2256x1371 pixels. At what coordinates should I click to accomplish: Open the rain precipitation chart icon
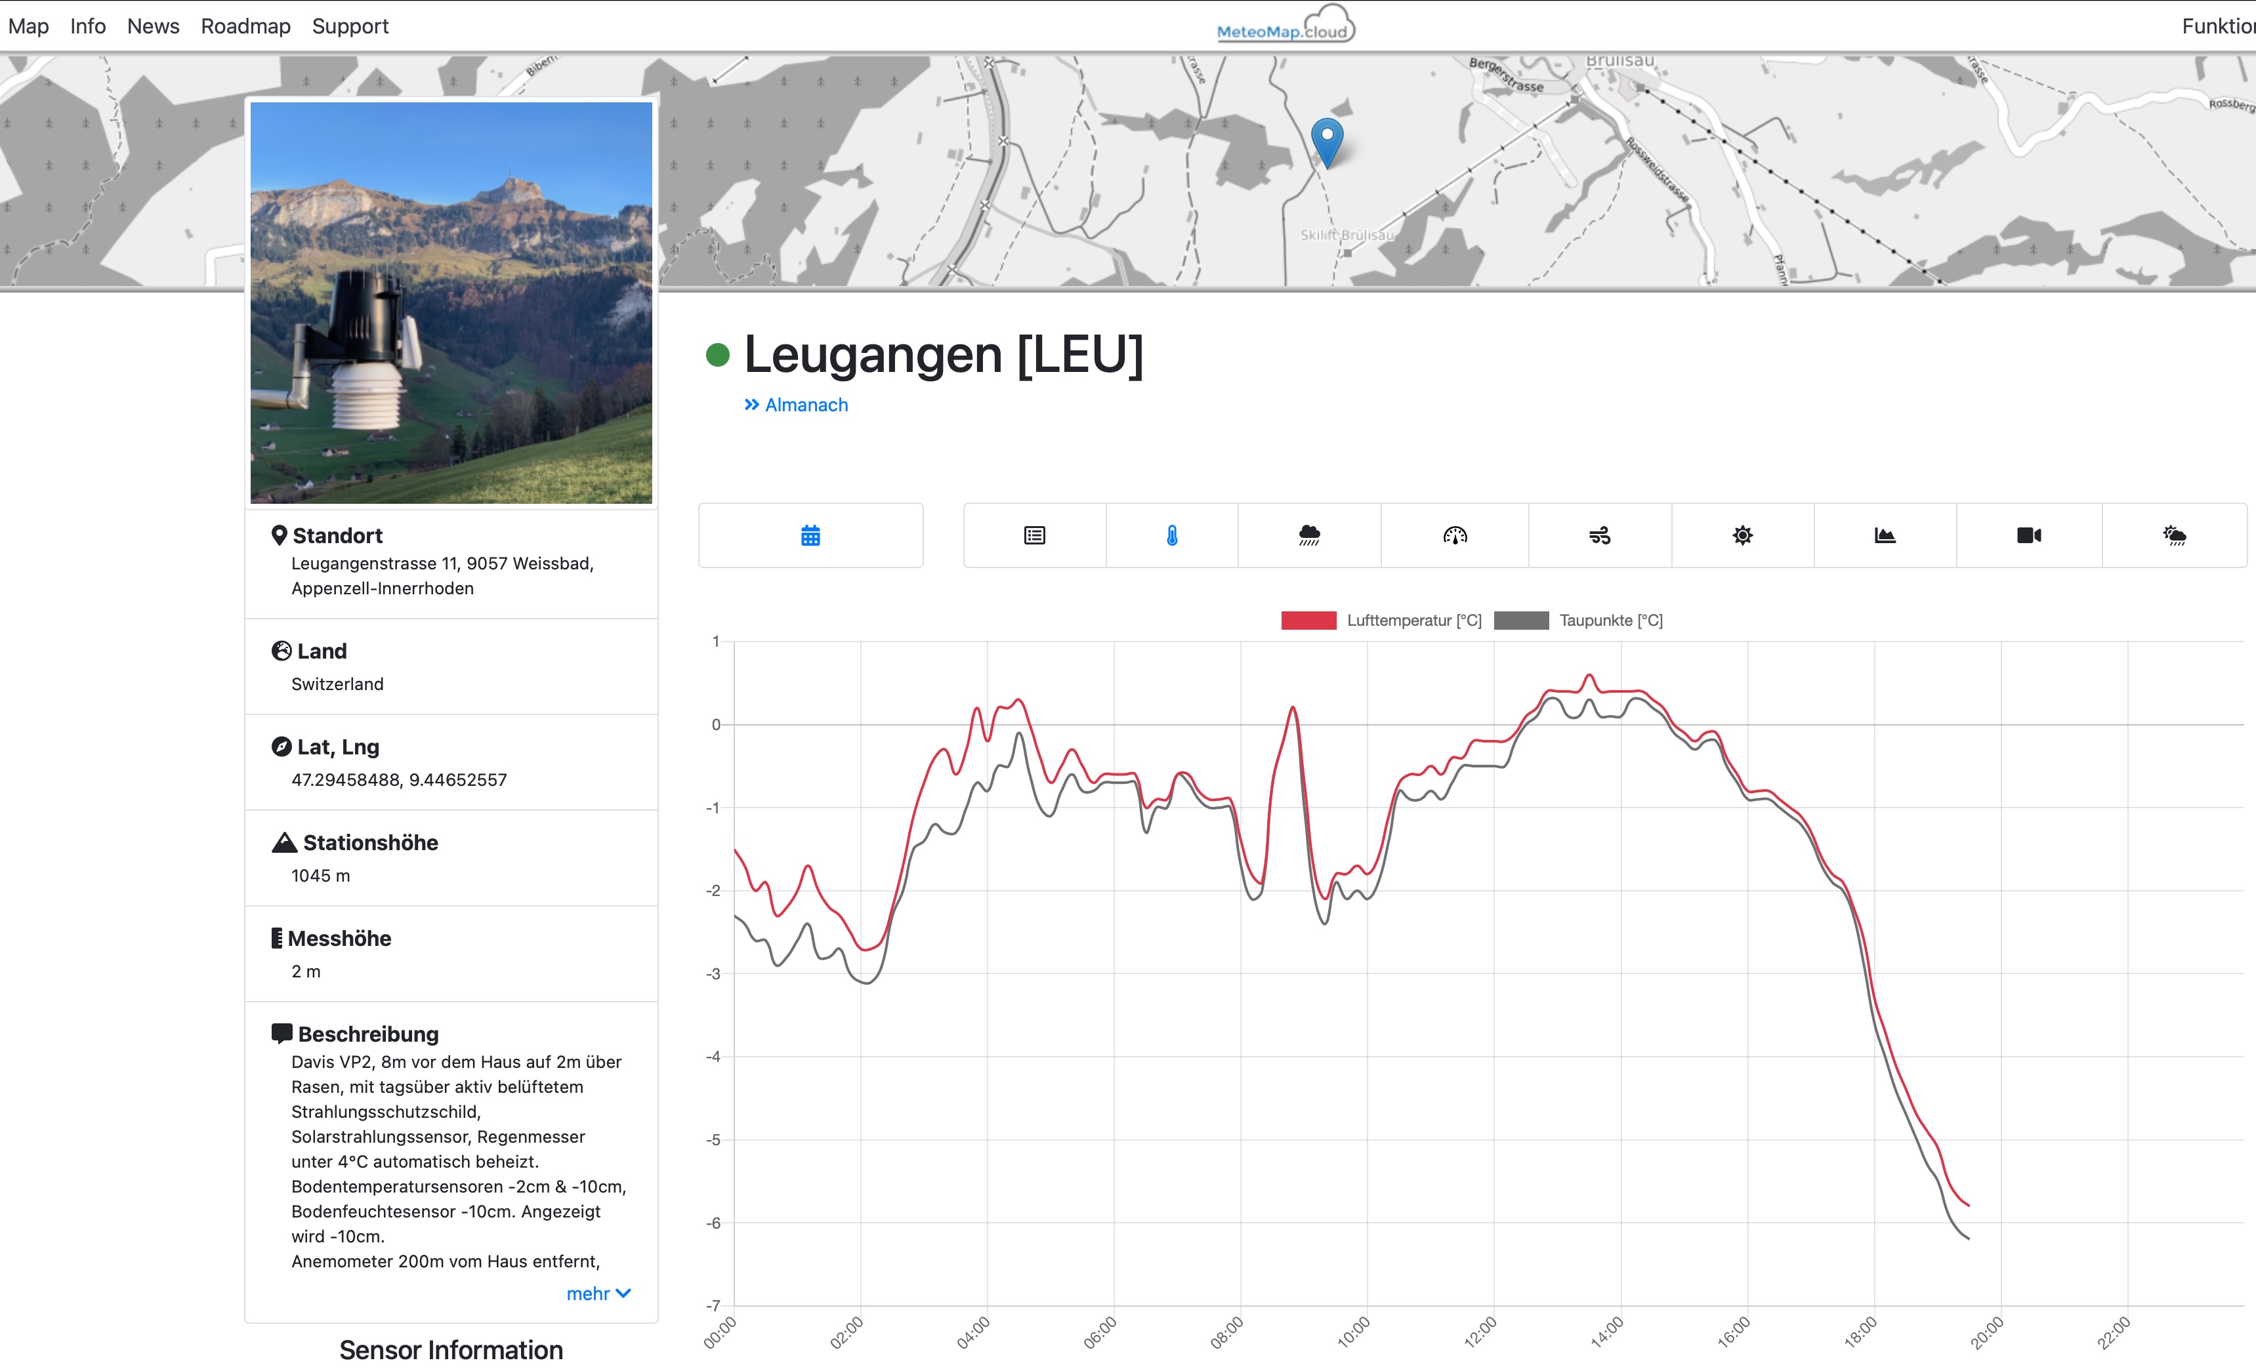pos(1309,535)
